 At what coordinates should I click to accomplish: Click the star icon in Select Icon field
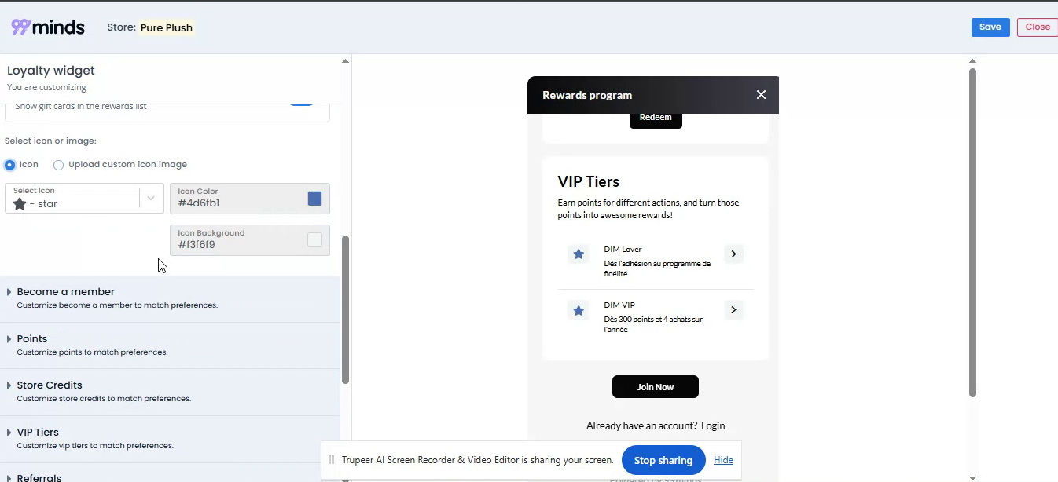pos(20,204)
